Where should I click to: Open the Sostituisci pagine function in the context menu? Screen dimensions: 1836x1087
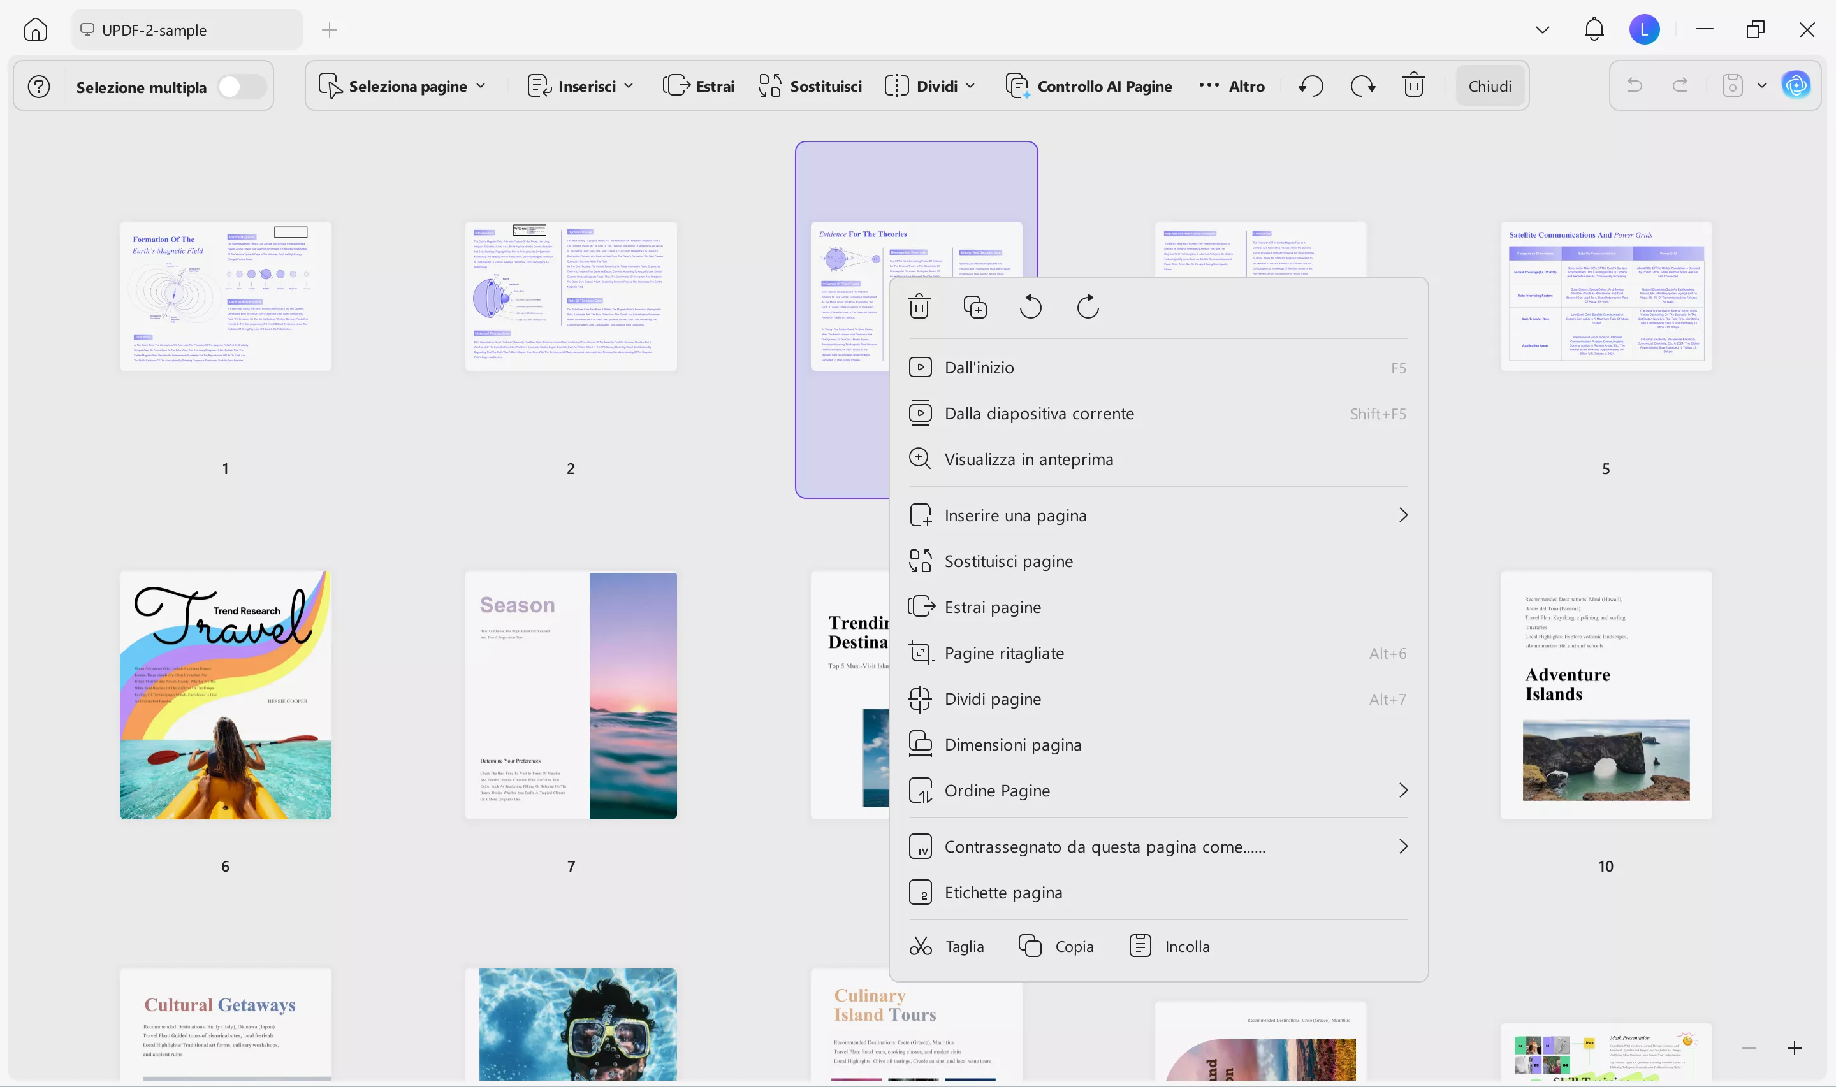1008,561
